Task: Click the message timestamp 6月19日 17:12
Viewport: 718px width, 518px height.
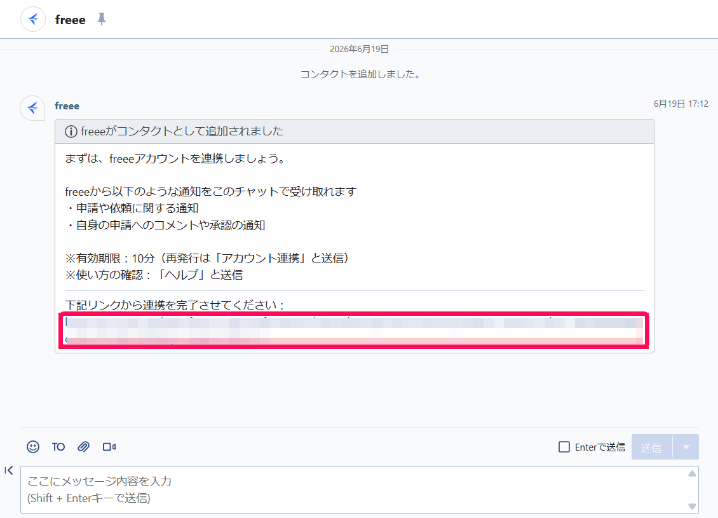Action: 681,104
